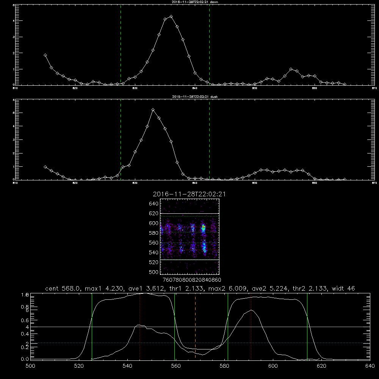Click the '640' y-axis label beside the image

[x=153, y=204]
